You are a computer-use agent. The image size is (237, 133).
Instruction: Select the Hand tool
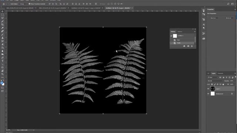(3, 71)
